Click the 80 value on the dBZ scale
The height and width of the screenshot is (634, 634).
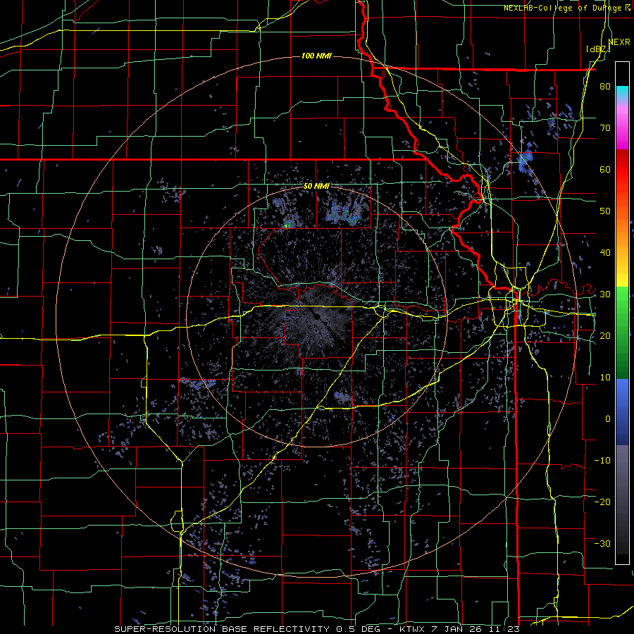605,87
